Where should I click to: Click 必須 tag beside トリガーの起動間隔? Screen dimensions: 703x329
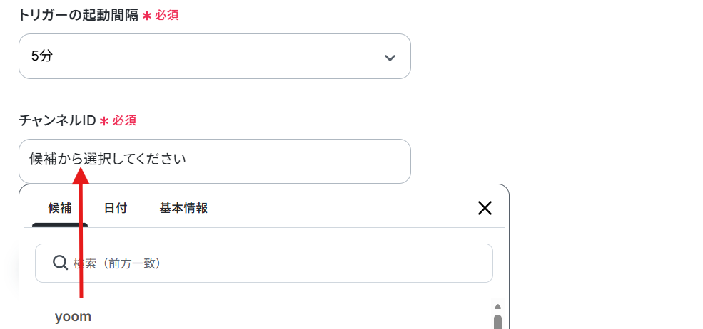point(167,15)
